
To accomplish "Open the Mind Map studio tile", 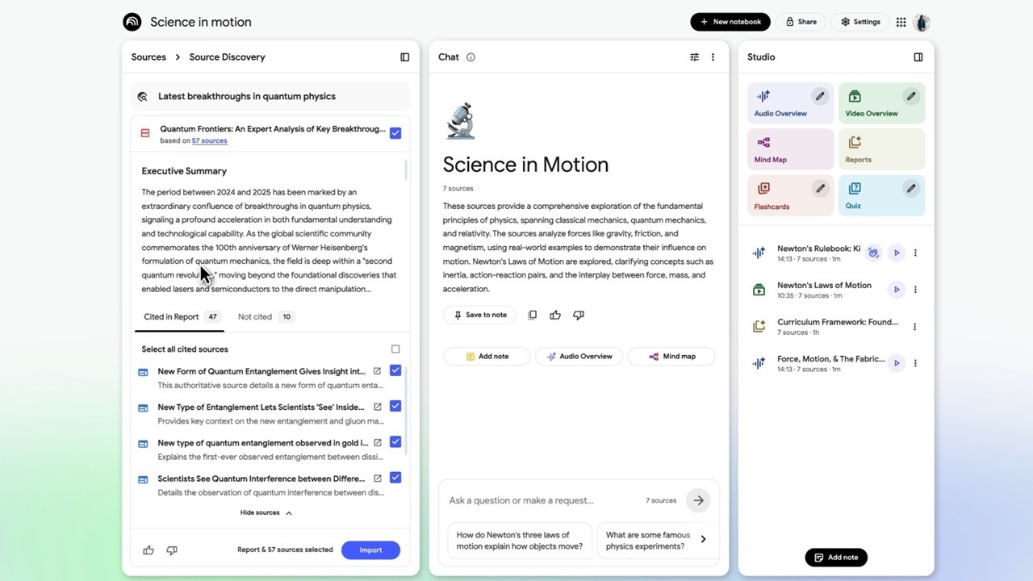I will (x=790, y=149).
